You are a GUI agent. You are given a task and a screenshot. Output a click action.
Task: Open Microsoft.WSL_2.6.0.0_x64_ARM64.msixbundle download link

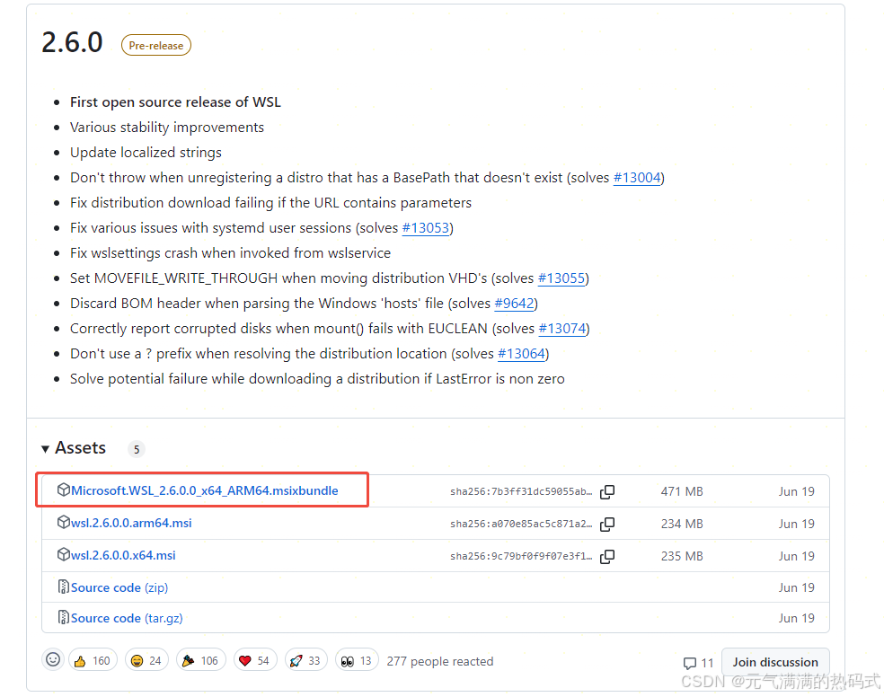pos(205,490)
